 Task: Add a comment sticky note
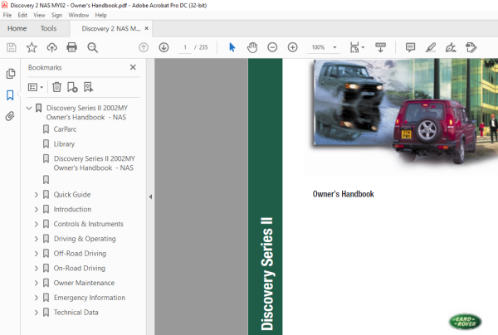click(x=410, y=47)
